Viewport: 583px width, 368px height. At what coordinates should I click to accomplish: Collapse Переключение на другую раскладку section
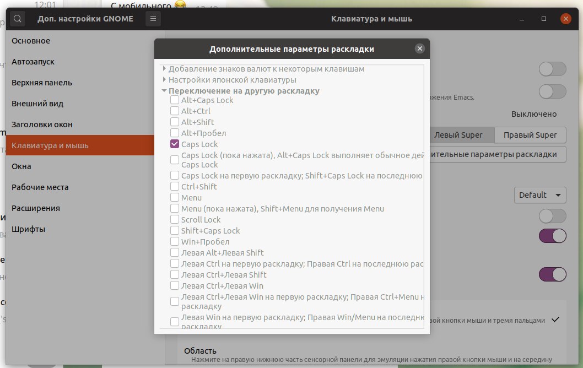[164, 91]
